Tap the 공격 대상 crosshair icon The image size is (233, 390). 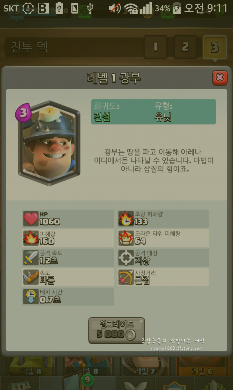coord(126,258)
